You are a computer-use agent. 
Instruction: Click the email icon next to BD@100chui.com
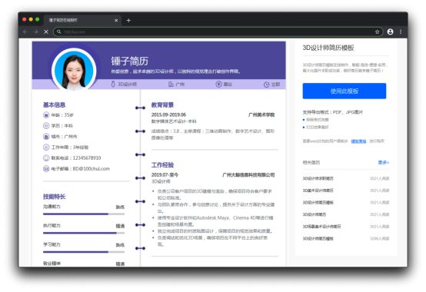click(46, 169)
